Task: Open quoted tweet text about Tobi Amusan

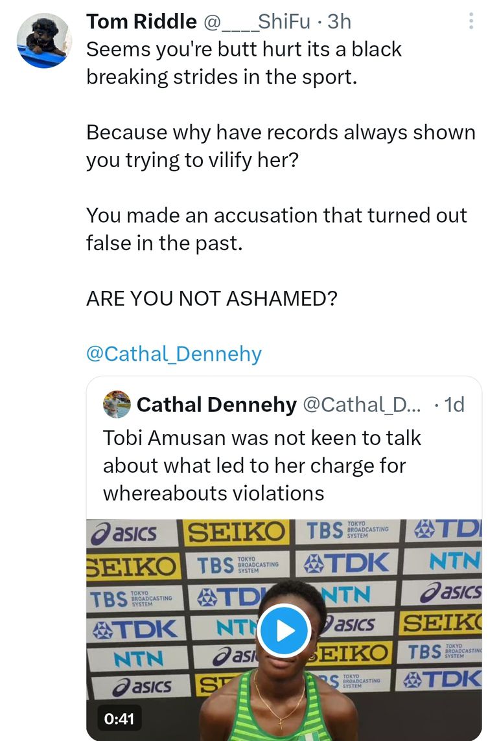Action: tap(262, 465)
